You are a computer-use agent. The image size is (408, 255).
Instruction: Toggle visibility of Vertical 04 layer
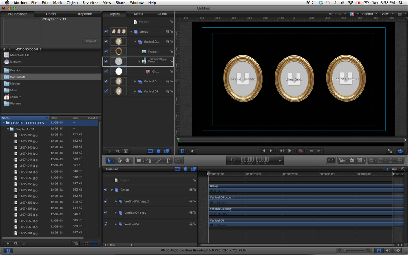[x=106, y=91]
